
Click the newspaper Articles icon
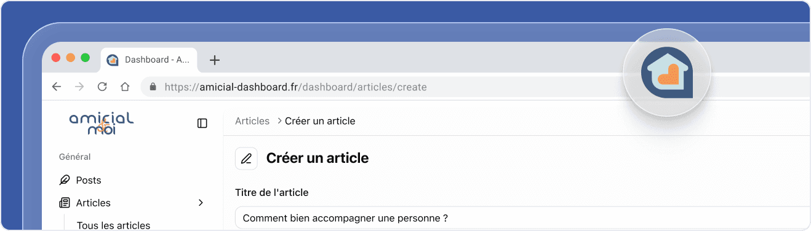(x=65, y=203)
